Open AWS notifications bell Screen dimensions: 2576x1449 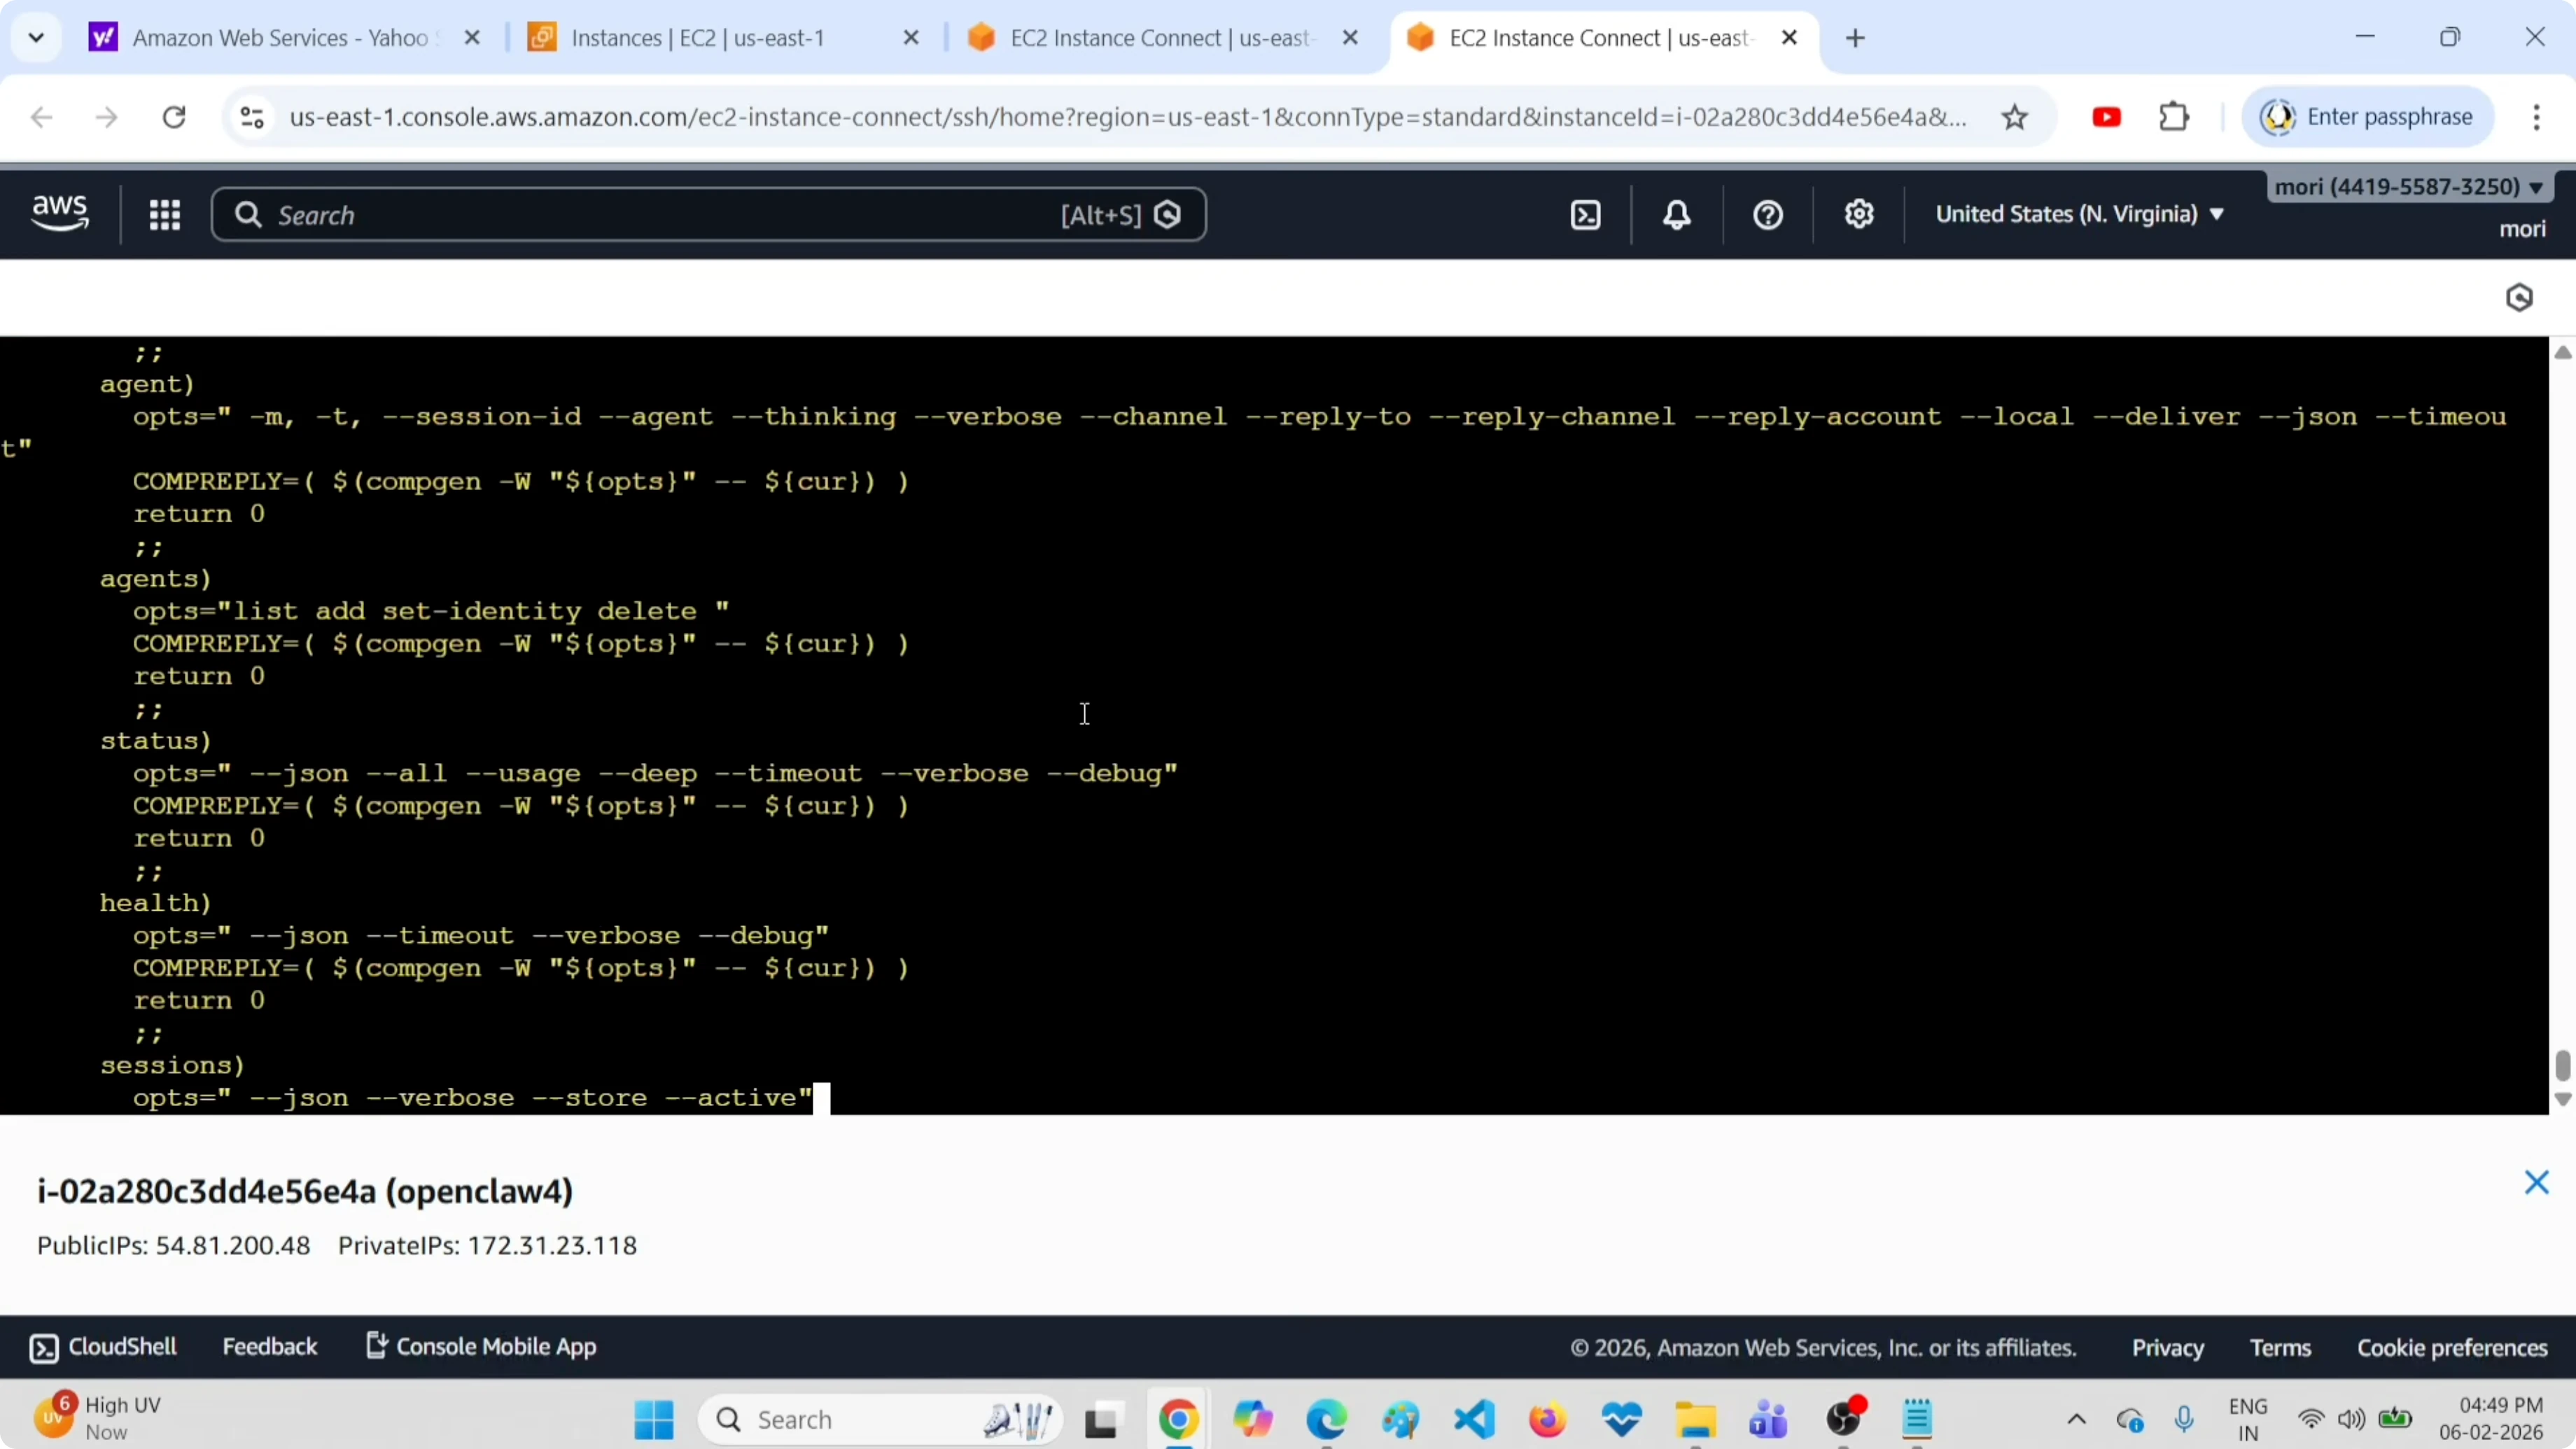(x=1677, y=214)
